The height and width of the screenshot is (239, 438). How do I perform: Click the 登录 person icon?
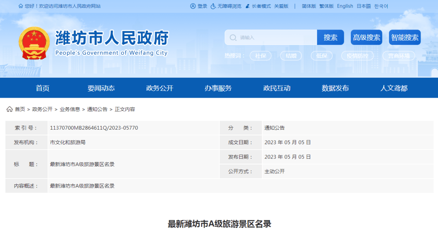[x=192, y=6]
